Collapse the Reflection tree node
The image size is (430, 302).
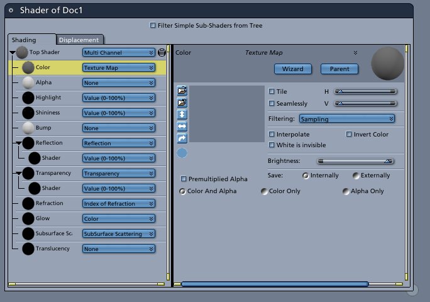coord(19,143)
